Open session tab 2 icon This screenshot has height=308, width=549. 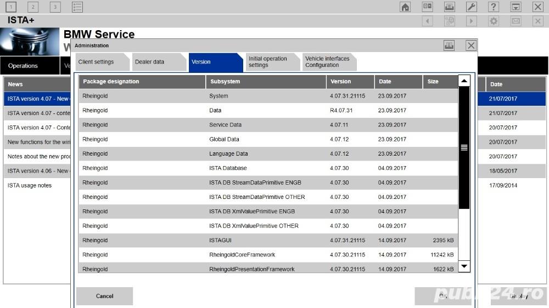(x=33, y=7)
